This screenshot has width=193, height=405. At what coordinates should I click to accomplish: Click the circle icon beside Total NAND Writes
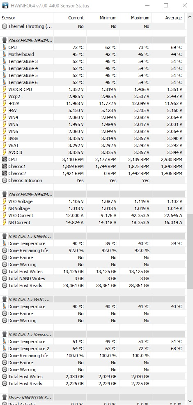(x=5, y=279)
